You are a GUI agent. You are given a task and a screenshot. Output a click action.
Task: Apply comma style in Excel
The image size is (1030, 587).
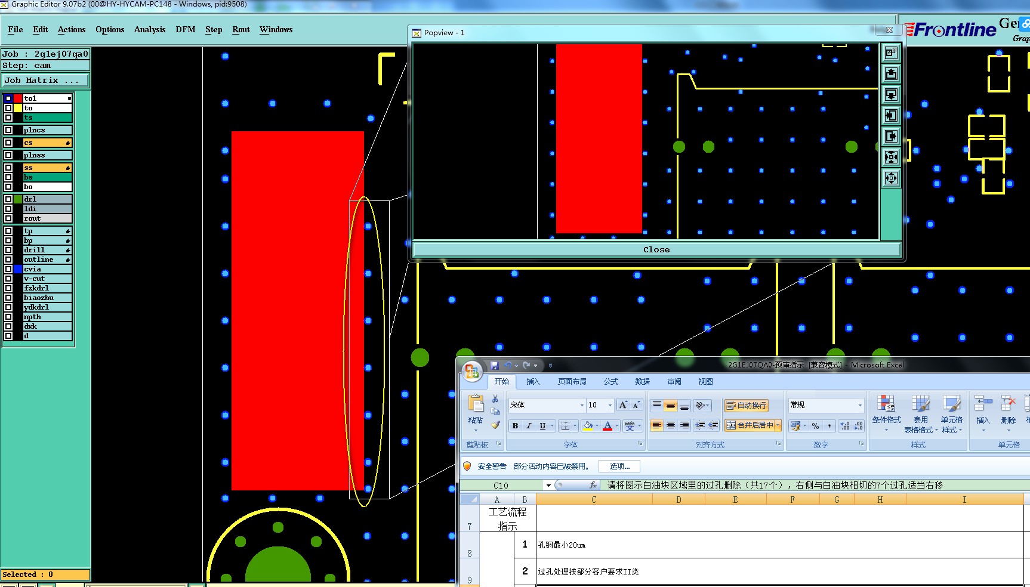point(829,425)
